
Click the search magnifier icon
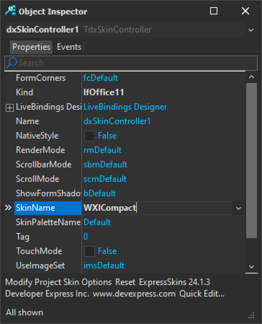(x=12, y=63)
